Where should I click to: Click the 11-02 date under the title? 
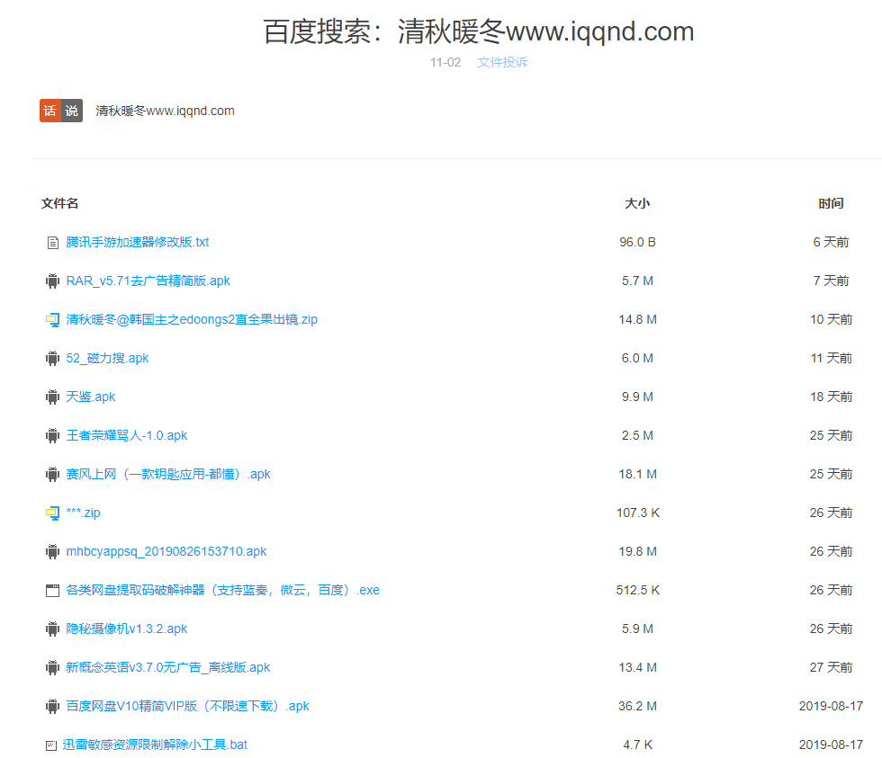pyautogui.click(x=445, y=62)
